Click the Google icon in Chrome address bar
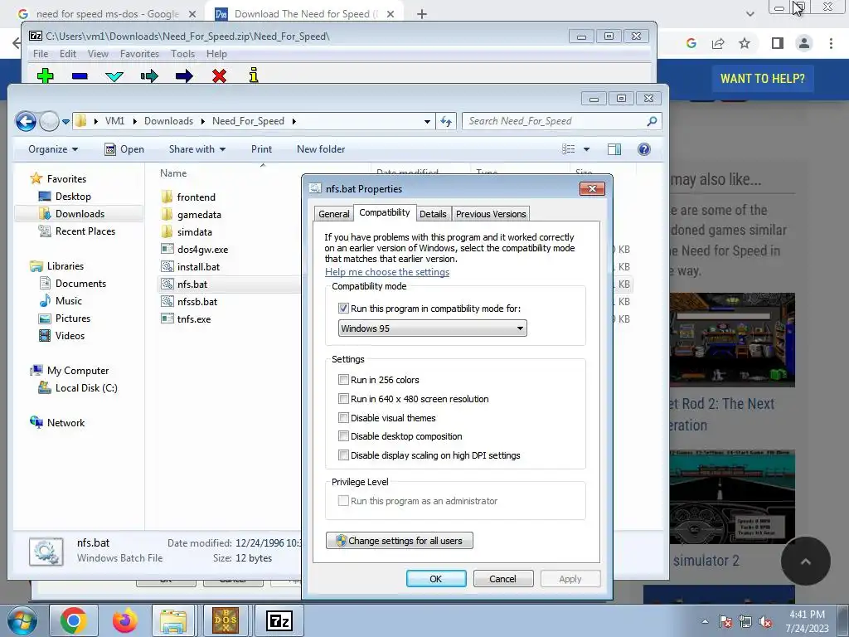Image resolution: width=849 pixels, height=637 pixels. [691, 43]
